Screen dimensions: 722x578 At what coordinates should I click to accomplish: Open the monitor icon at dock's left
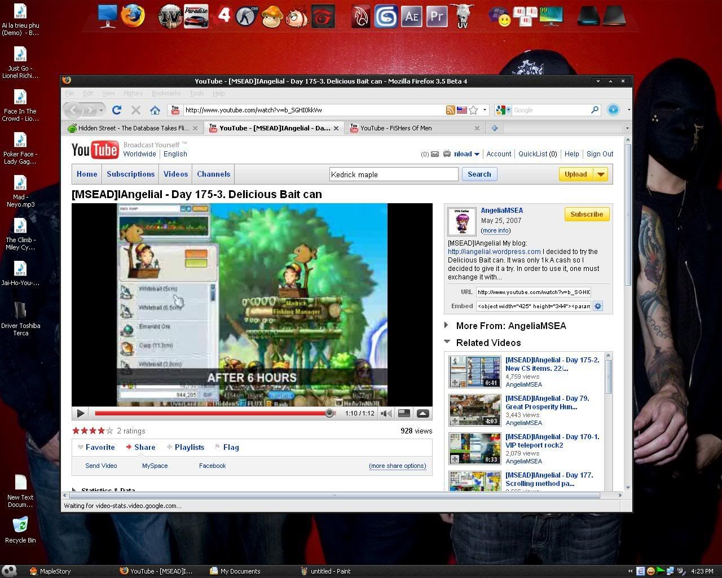coord(107,16)
